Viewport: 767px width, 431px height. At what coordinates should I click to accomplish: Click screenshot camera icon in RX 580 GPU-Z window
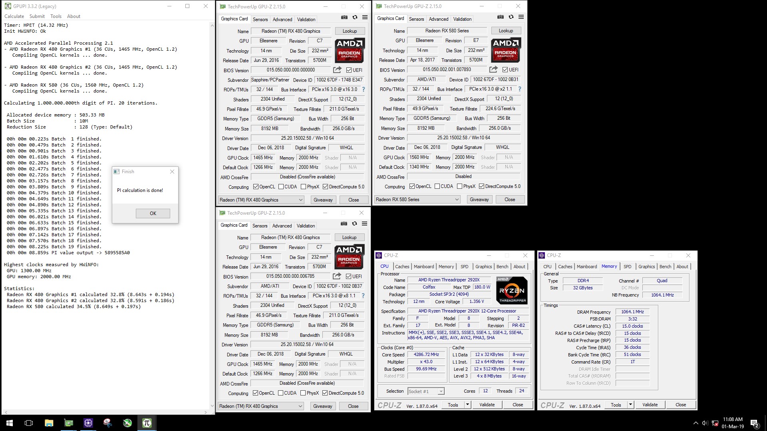click(501, 17)
